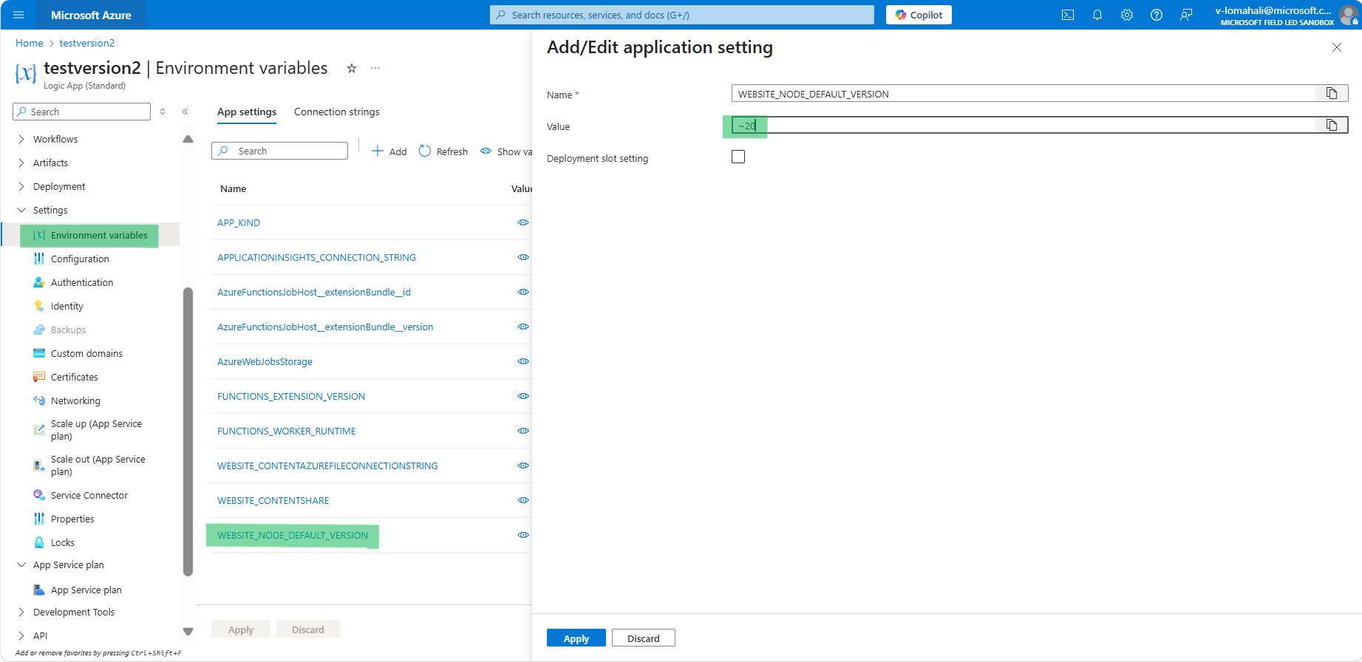1362x662 pixels.
Task: Reveal WEBSITE_NODE_DEFAULT_VERSION value eye icon
Action: pyautogui.click(x=523, y=535)
